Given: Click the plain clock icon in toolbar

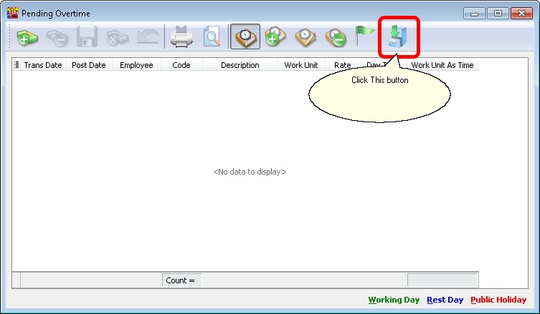Looking at the screenshot, I should tap(305, 36).
